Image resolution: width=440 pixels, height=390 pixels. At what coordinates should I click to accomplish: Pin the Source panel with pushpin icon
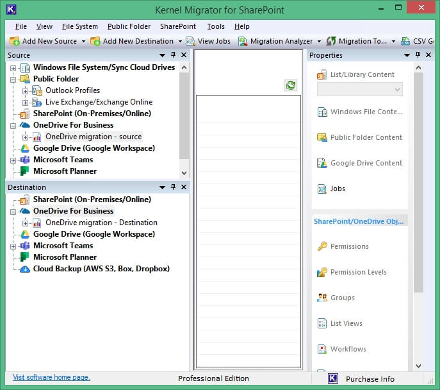tap(173, 55)
